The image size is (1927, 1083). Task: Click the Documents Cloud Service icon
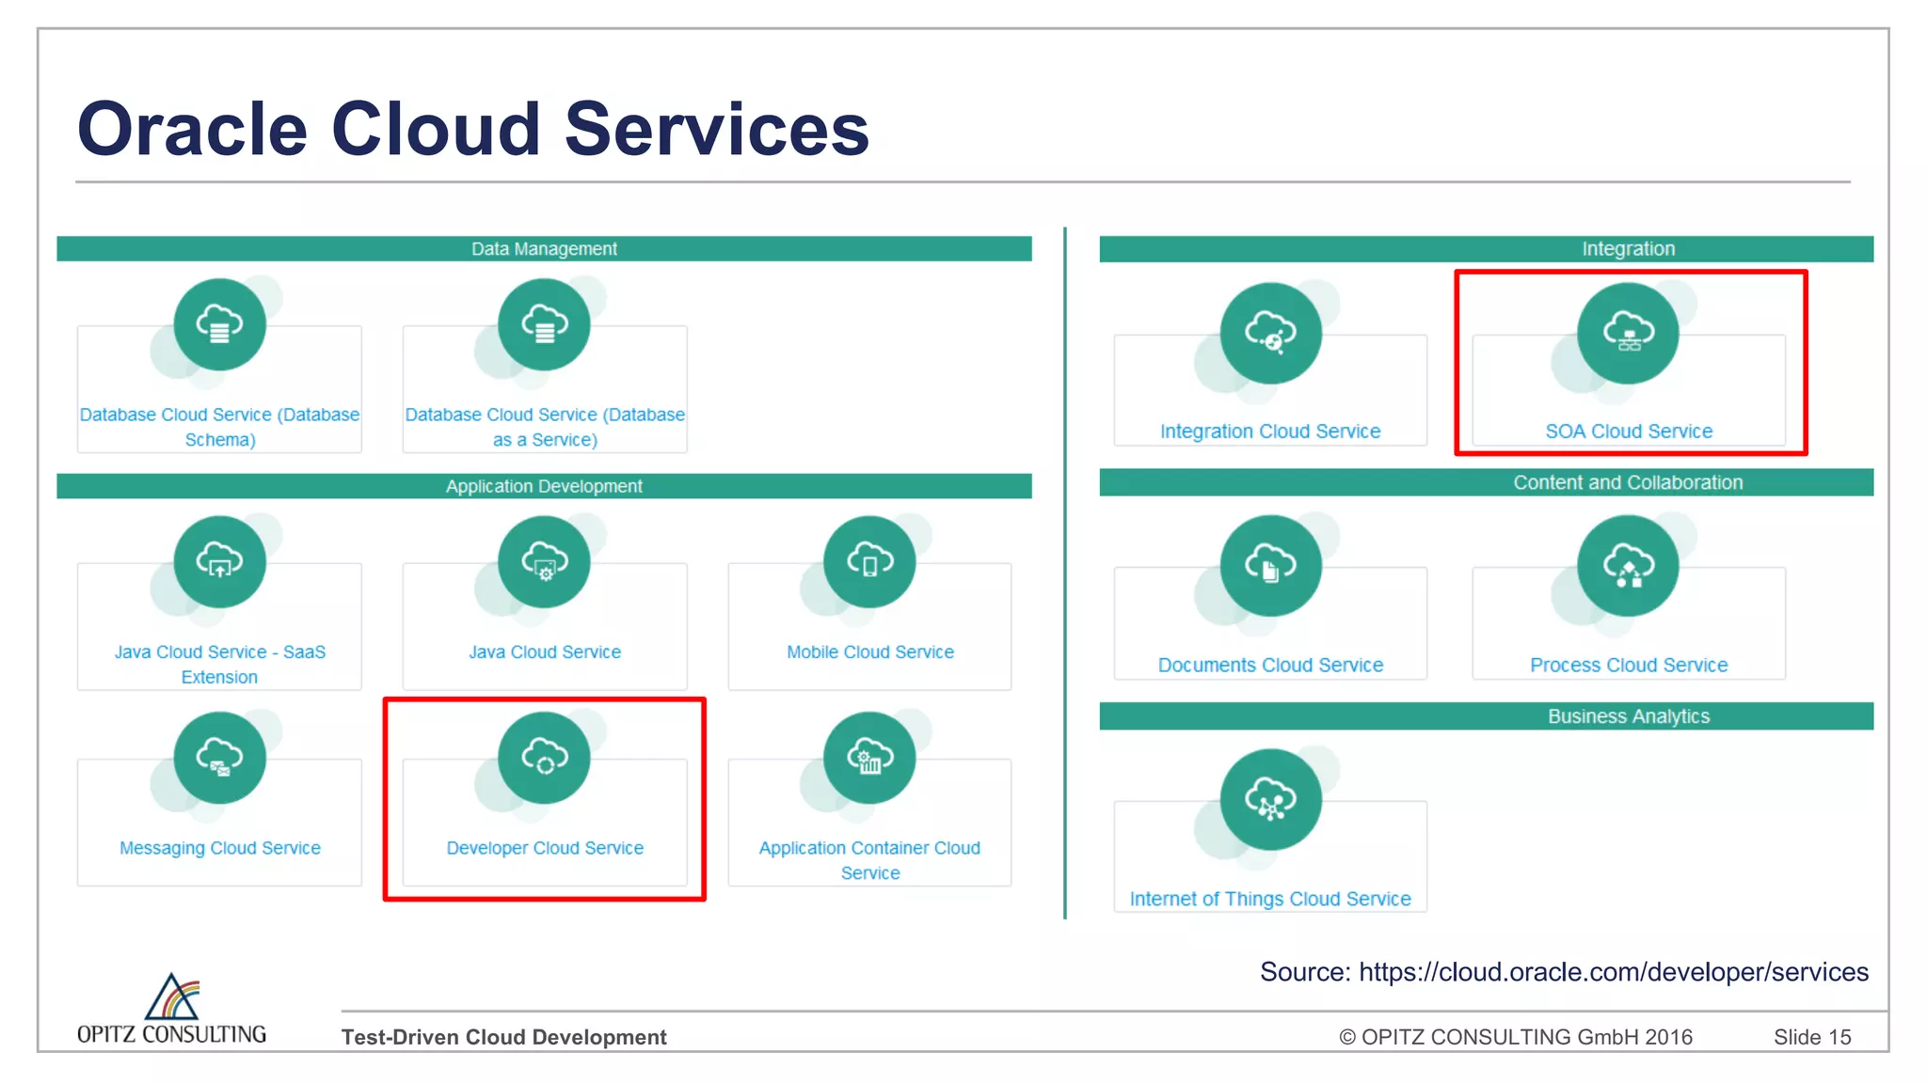1270,566
